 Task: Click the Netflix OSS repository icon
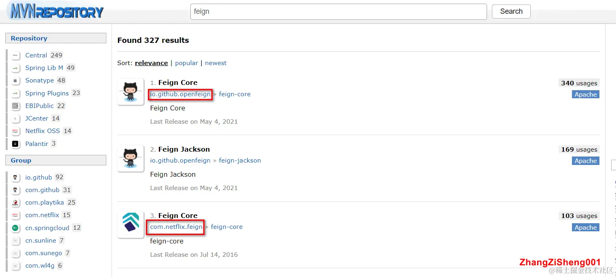click(x=15, y=131)
